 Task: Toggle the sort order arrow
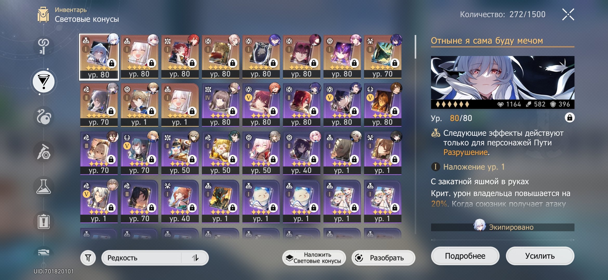pyautogui.click(x=195, y=258)
